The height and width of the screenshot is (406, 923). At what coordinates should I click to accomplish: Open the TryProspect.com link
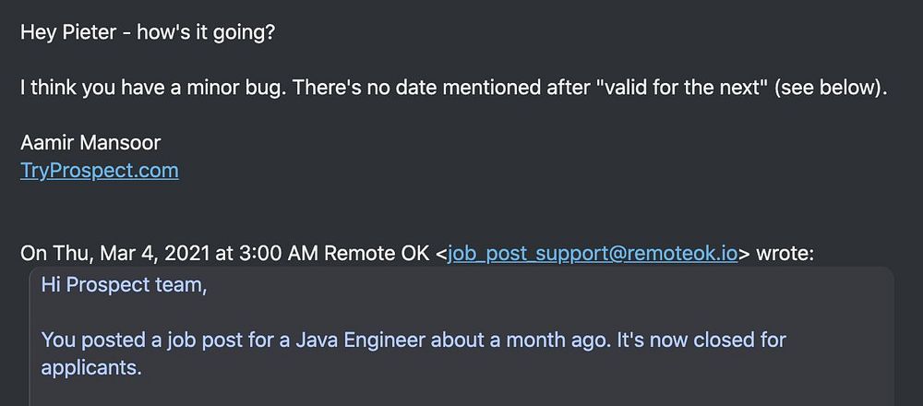click(x=100, y=171)
